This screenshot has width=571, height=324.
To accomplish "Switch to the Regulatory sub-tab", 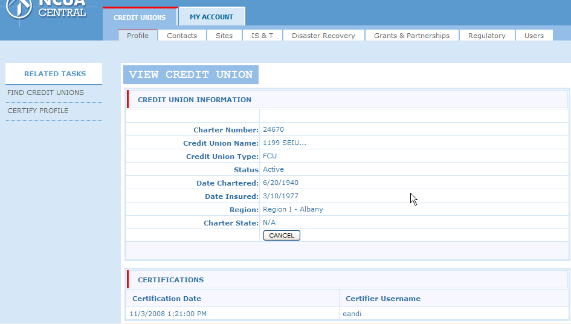I will point(486,36).
